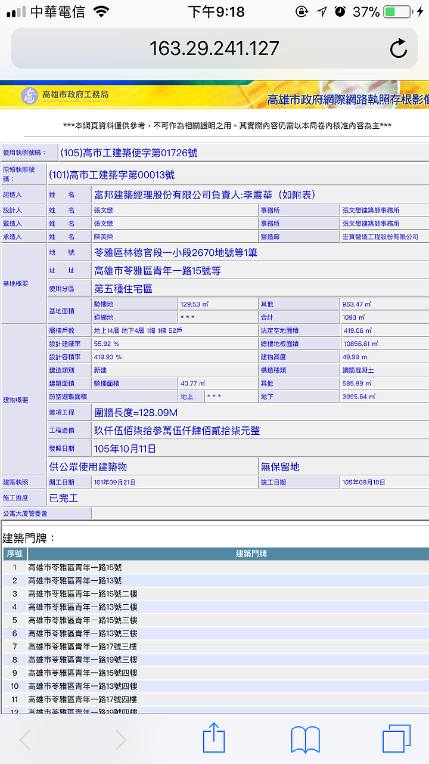
Task: Select row 5 青年一路15號三樓
Action: 82,620
